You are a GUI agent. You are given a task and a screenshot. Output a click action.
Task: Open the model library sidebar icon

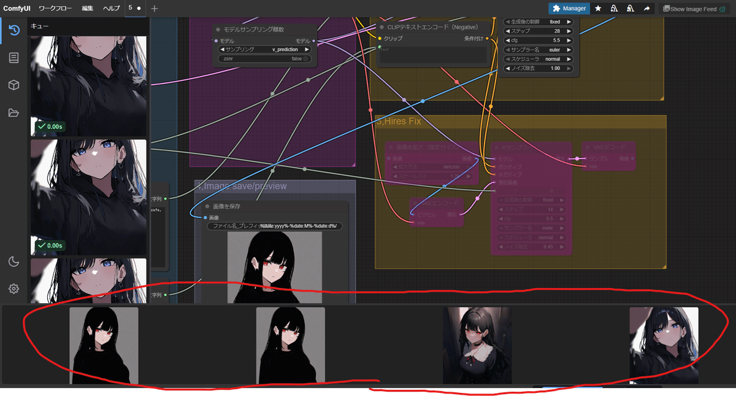(13, 85)
